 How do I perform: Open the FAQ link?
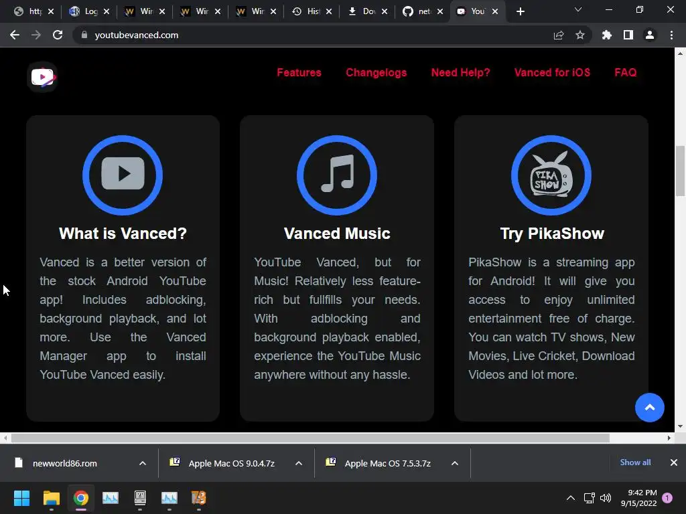(x=625, y=72)
